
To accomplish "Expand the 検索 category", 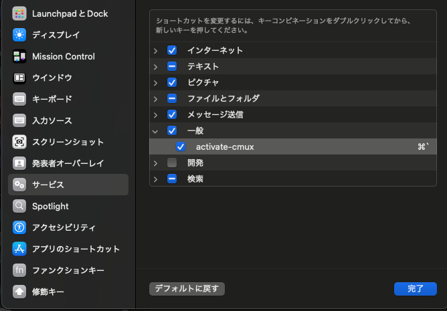I will (155, 179).
